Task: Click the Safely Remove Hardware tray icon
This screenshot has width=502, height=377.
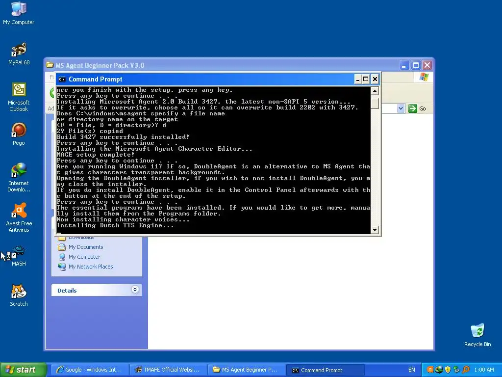Action: 456,370
